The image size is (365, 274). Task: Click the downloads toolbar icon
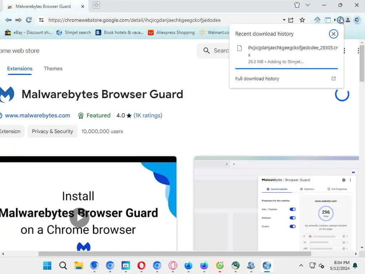point(340,20)
